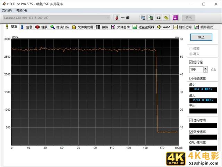Open the options settings icon
This screenshot has width=222, height=167.
coord(166,18)
